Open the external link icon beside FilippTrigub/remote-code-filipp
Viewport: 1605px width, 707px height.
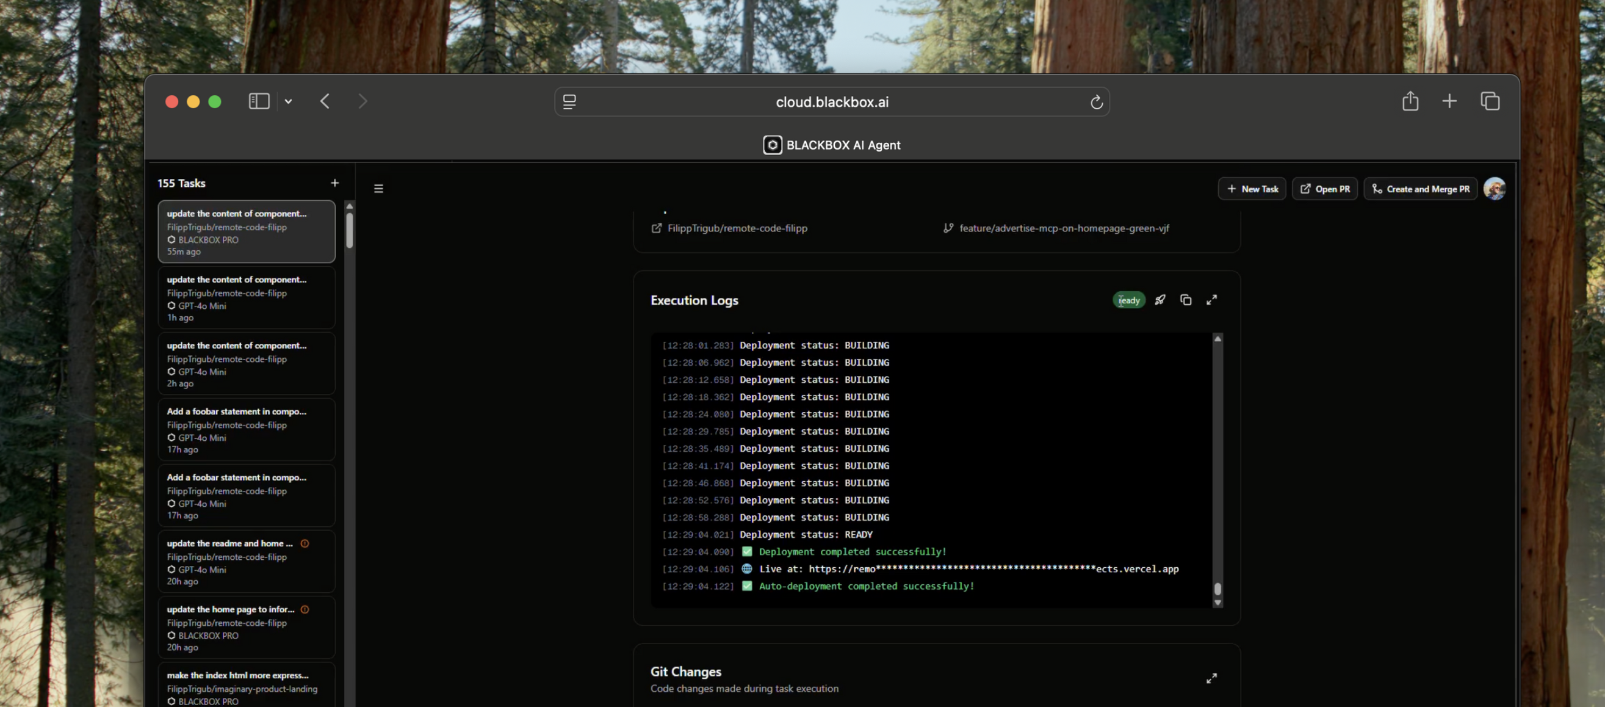(657, 228)
